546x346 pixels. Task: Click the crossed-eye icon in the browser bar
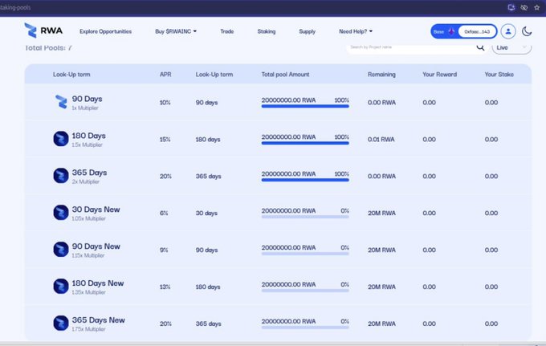[524, 7]
